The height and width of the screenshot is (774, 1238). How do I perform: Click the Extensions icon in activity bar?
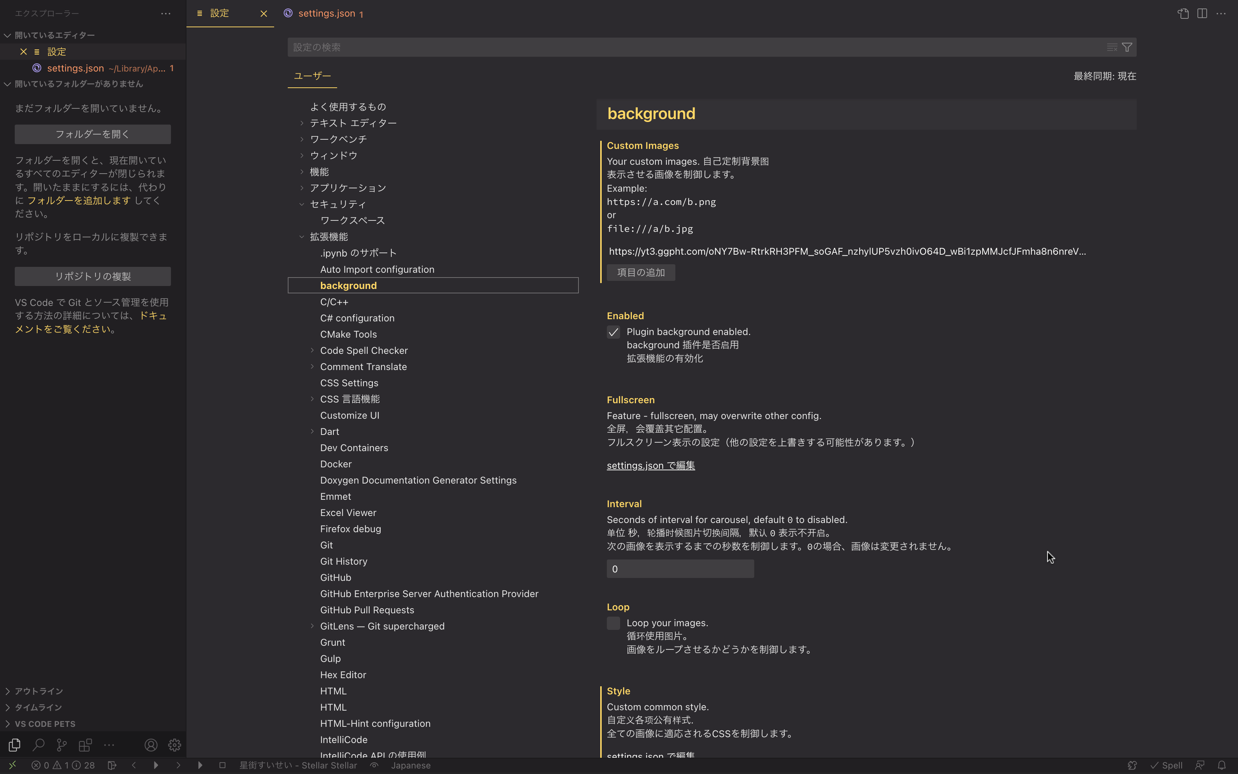click(x=85, y=745)
